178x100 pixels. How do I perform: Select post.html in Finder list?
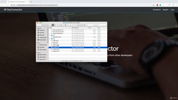pos(78,44)
